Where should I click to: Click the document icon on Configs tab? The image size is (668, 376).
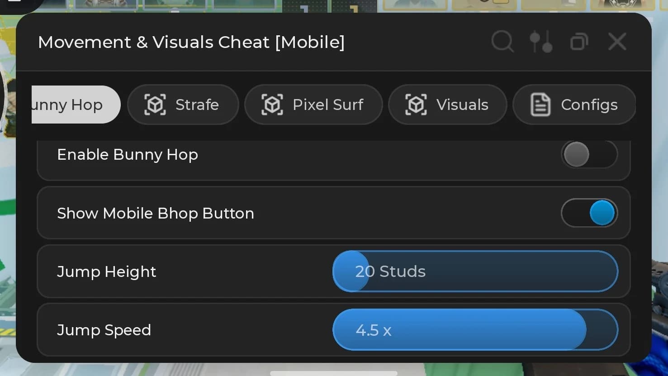(540, 105)
